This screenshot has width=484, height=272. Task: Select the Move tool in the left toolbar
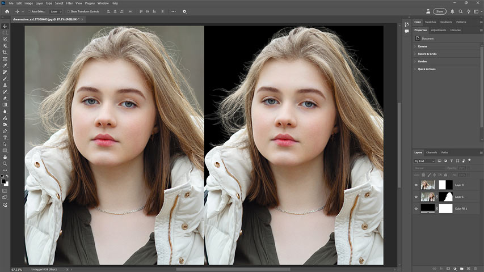tap(5, 26)
